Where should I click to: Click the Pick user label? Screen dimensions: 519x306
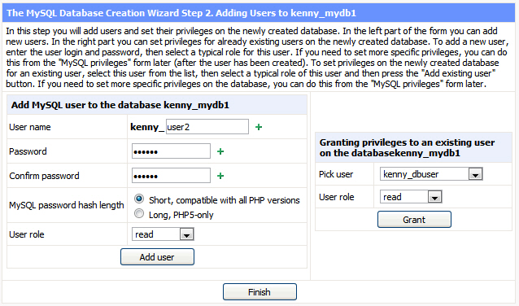[336, 174]
